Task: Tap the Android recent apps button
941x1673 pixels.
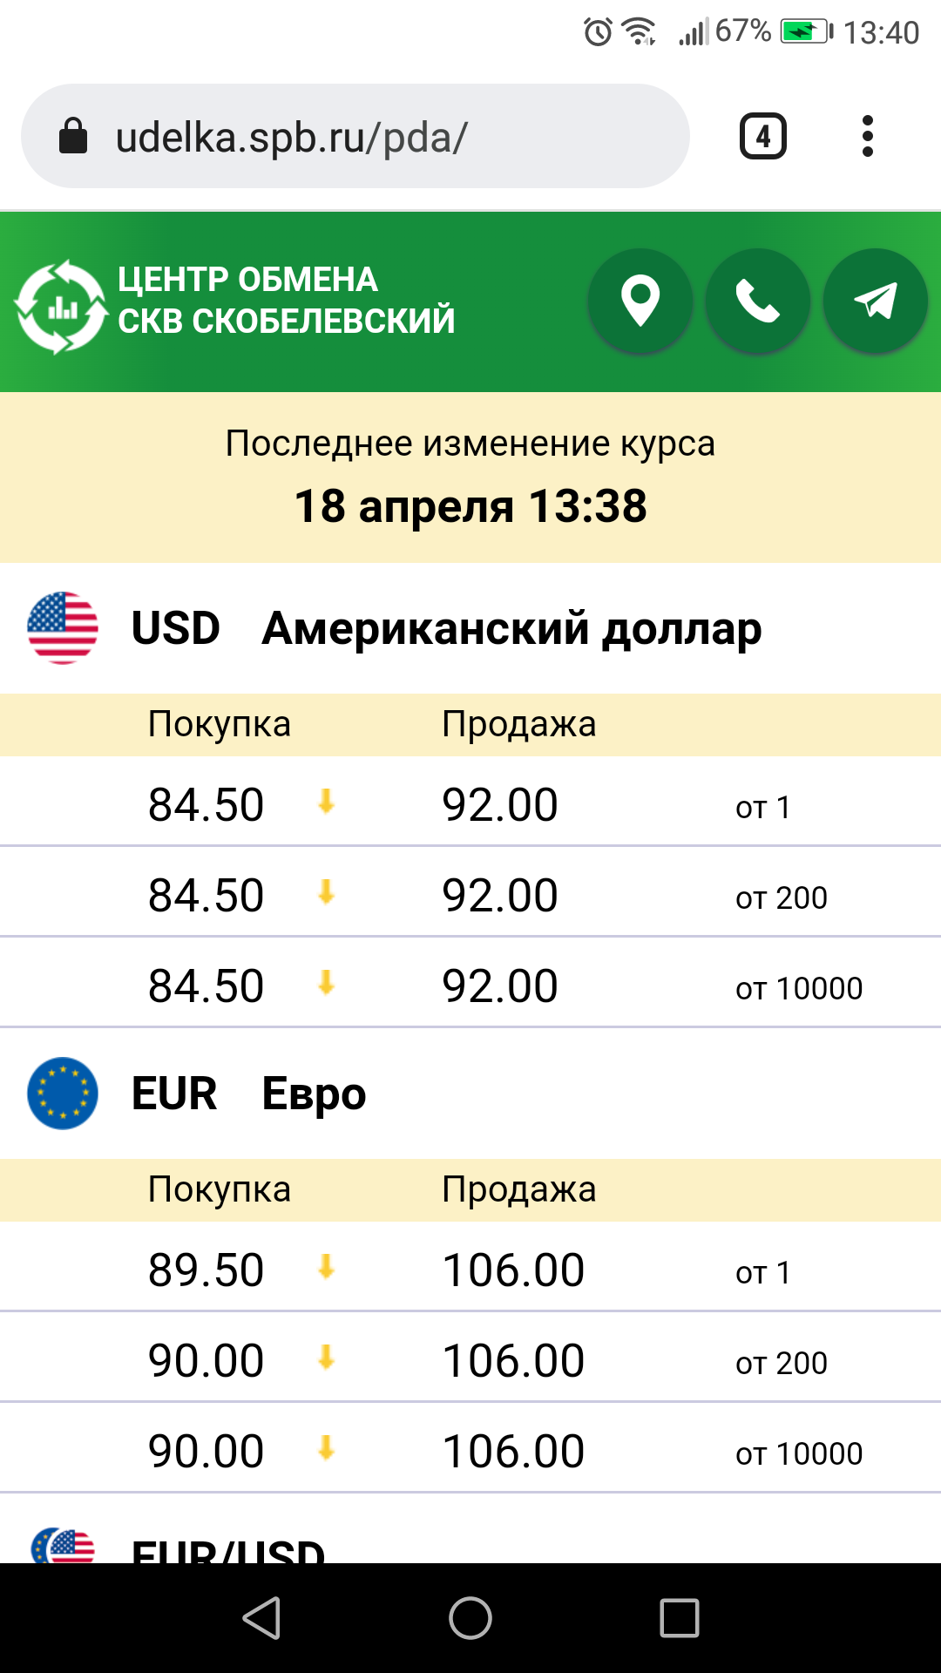Action: click(680, 1618)
